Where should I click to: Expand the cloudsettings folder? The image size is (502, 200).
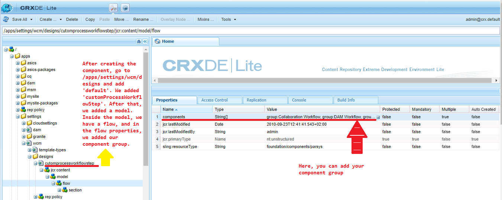(x=23, y=123)
